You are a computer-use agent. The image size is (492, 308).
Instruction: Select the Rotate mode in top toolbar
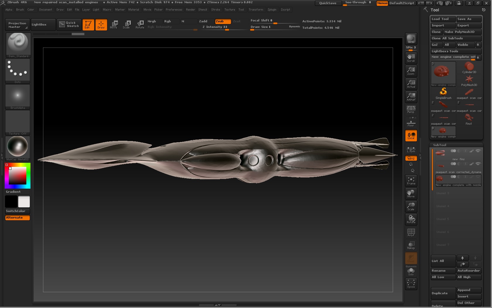click(140, 24)
